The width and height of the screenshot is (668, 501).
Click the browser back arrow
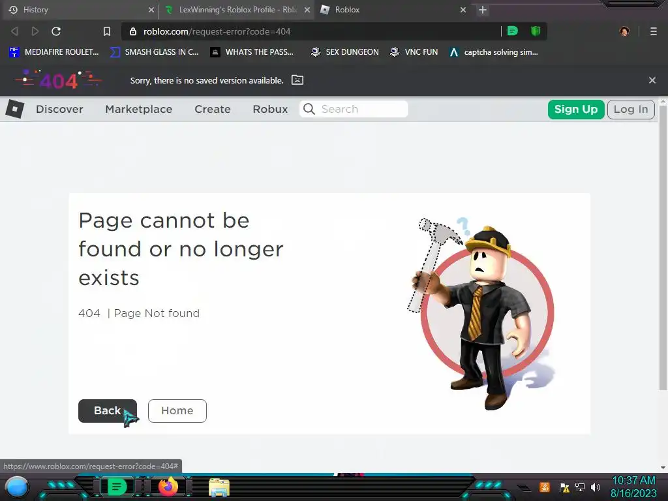(14, 31)
